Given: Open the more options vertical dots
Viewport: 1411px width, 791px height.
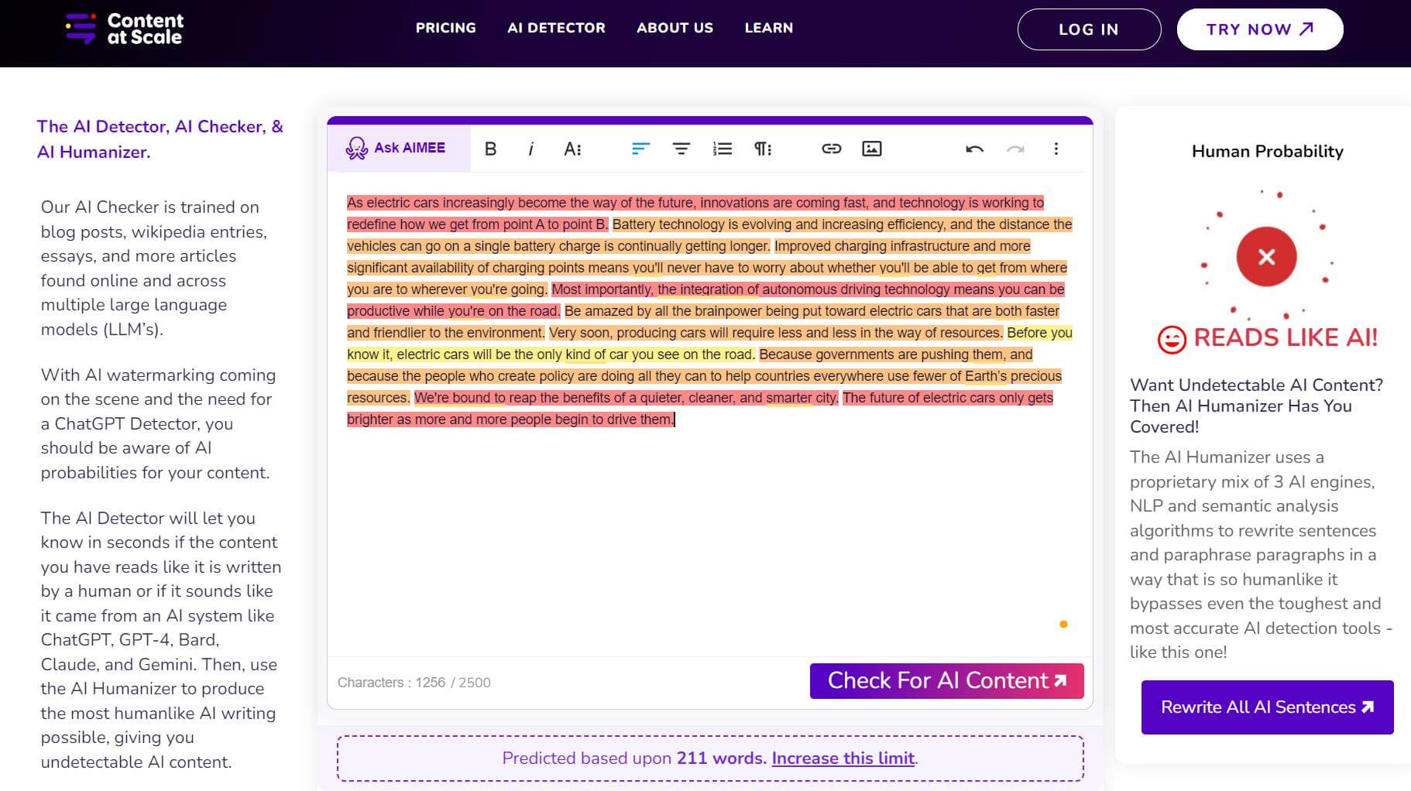Looking at the screenshot, I should (1056, 149).
